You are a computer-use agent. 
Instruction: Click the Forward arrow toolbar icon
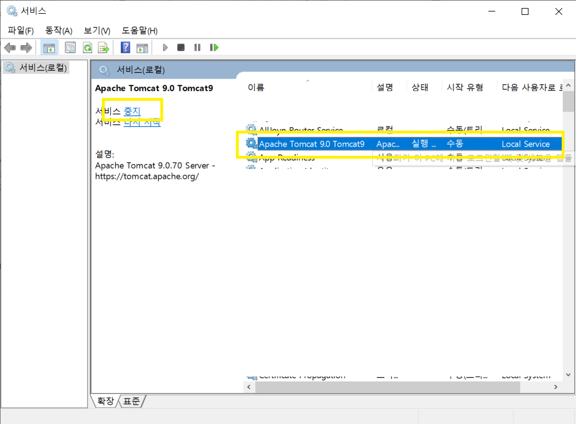26,48
